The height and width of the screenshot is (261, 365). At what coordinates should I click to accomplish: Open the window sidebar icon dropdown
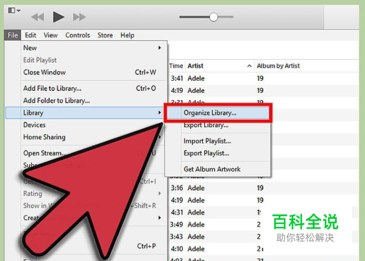[14, 11]
